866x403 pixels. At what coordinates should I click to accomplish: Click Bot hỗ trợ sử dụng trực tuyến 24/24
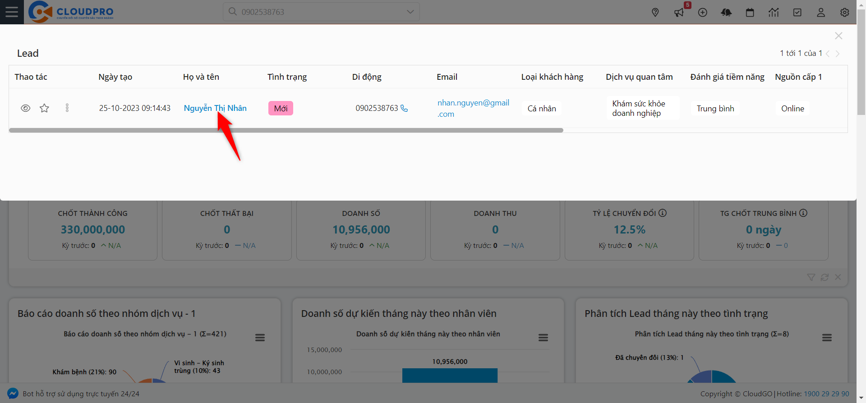coord(81,394)
